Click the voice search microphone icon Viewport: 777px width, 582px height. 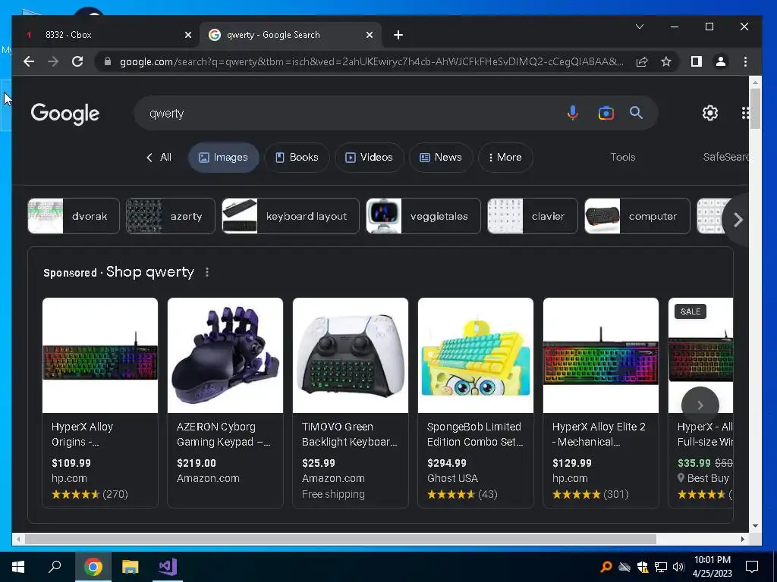coord(572,114)
